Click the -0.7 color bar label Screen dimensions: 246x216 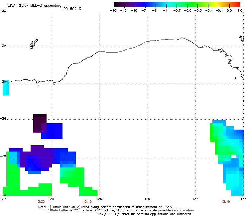point(177,11)
